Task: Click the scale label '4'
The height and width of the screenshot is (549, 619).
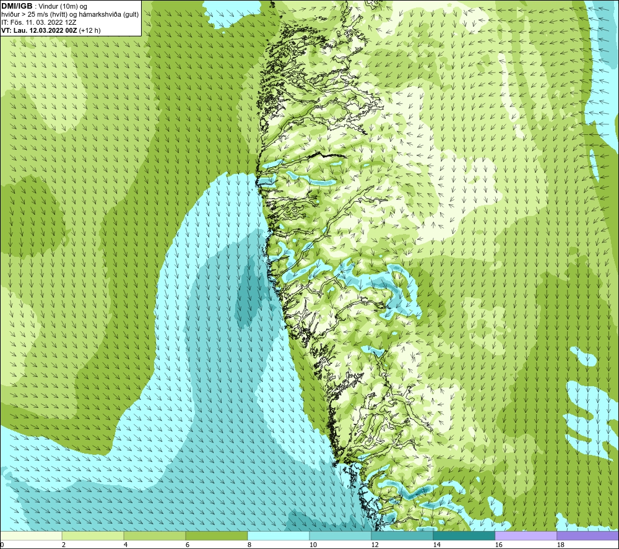Action: click(x=126, y=545)
